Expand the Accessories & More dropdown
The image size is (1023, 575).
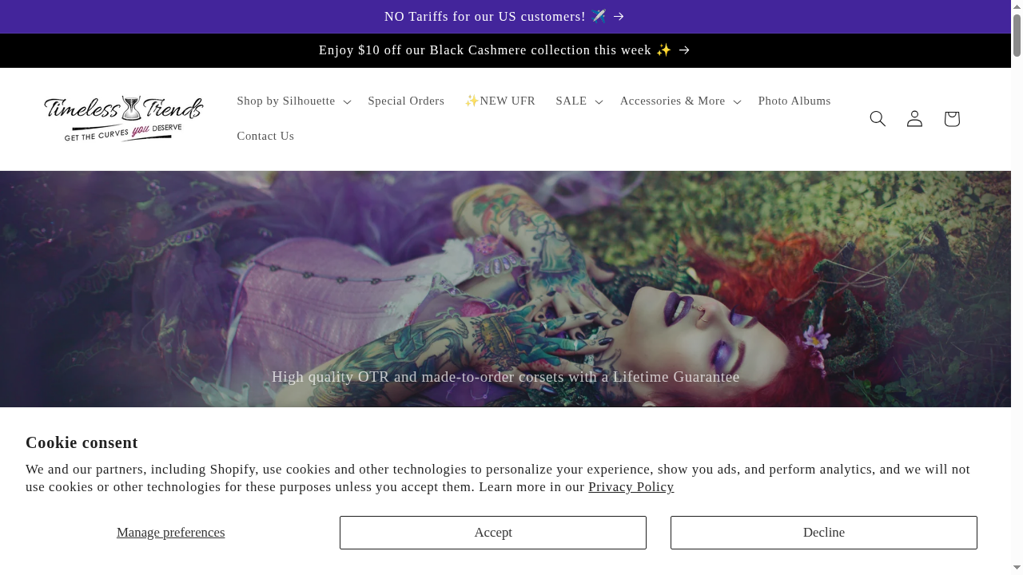672,101
